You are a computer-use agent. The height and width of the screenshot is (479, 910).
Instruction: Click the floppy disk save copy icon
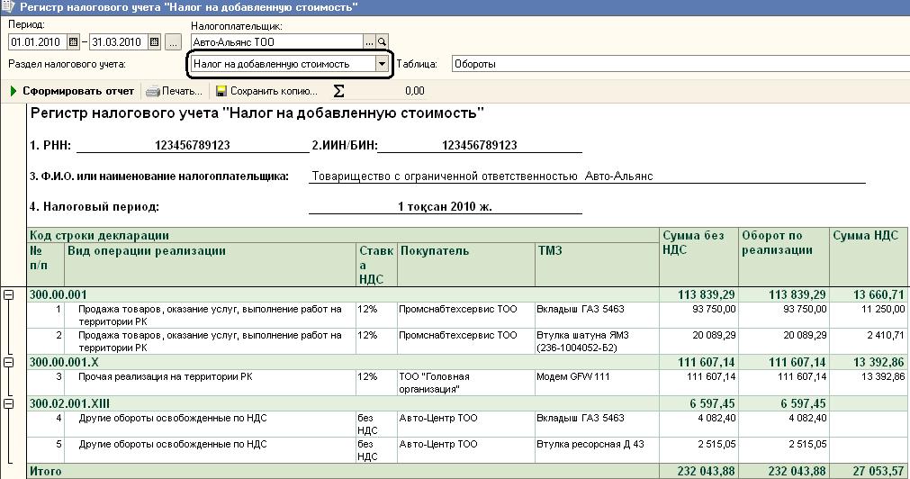point(221,91)
